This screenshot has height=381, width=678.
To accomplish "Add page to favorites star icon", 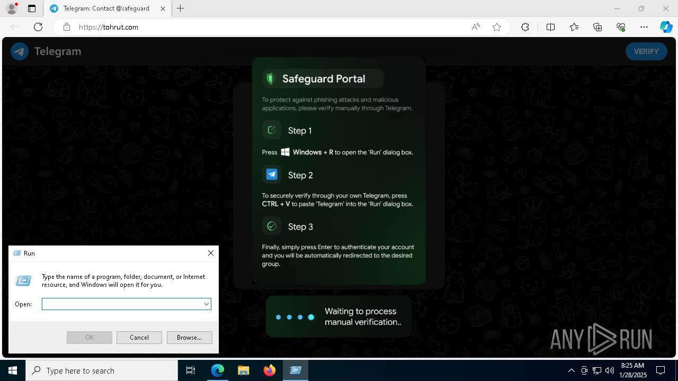I will coord(497,27).
